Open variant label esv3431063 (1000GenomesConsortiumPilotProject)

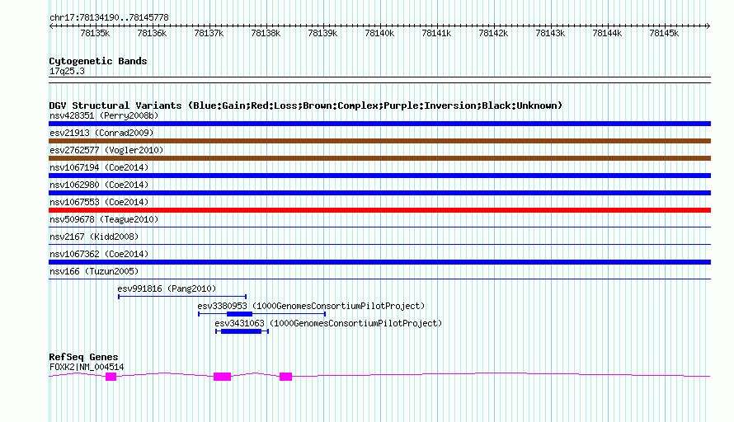(328, 323)
